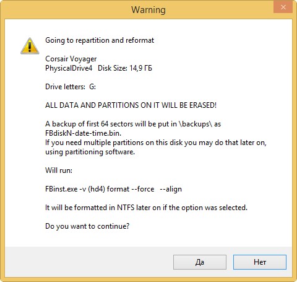Viewport: 297px width, 282px height.
Task: Click 'Going to repartition and reformat' text
Action: click(100, 40)
